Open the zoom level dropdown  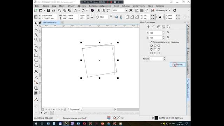pos(126,10)
